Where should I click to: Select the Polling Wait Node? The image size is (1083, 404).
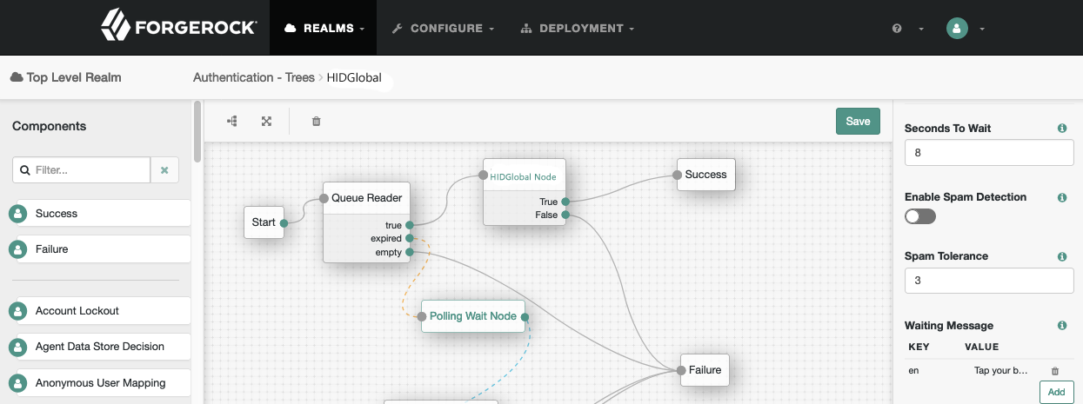coord(473,316)
